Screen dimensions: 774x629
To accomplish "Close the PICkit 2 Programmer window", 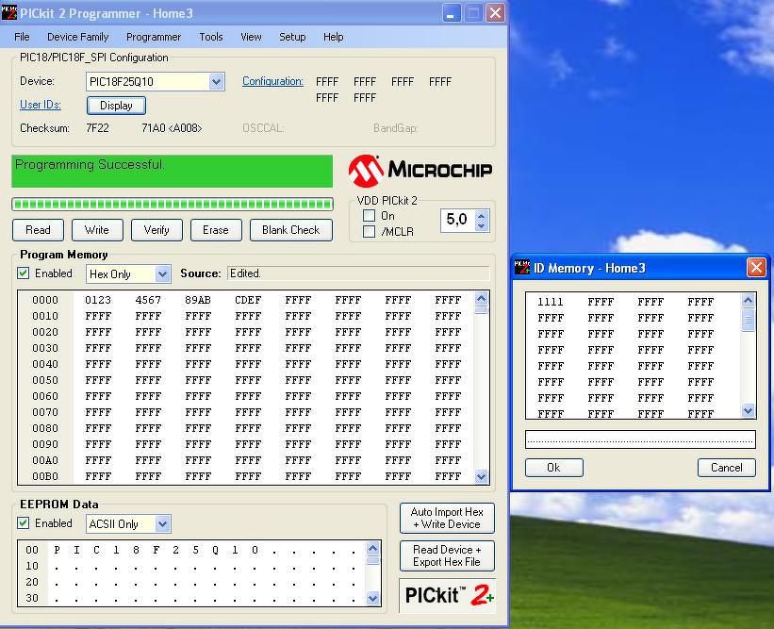I will coord(495,13).
